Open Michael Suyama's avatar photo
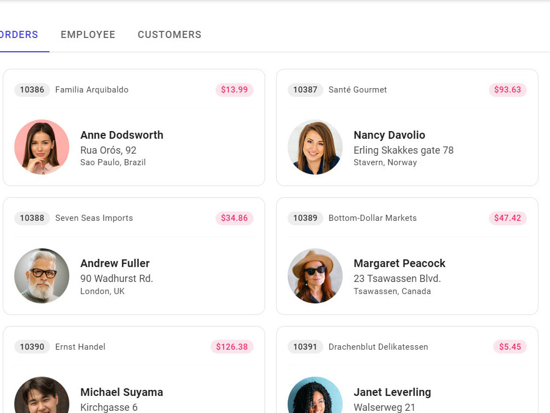 tap(42, 395)
